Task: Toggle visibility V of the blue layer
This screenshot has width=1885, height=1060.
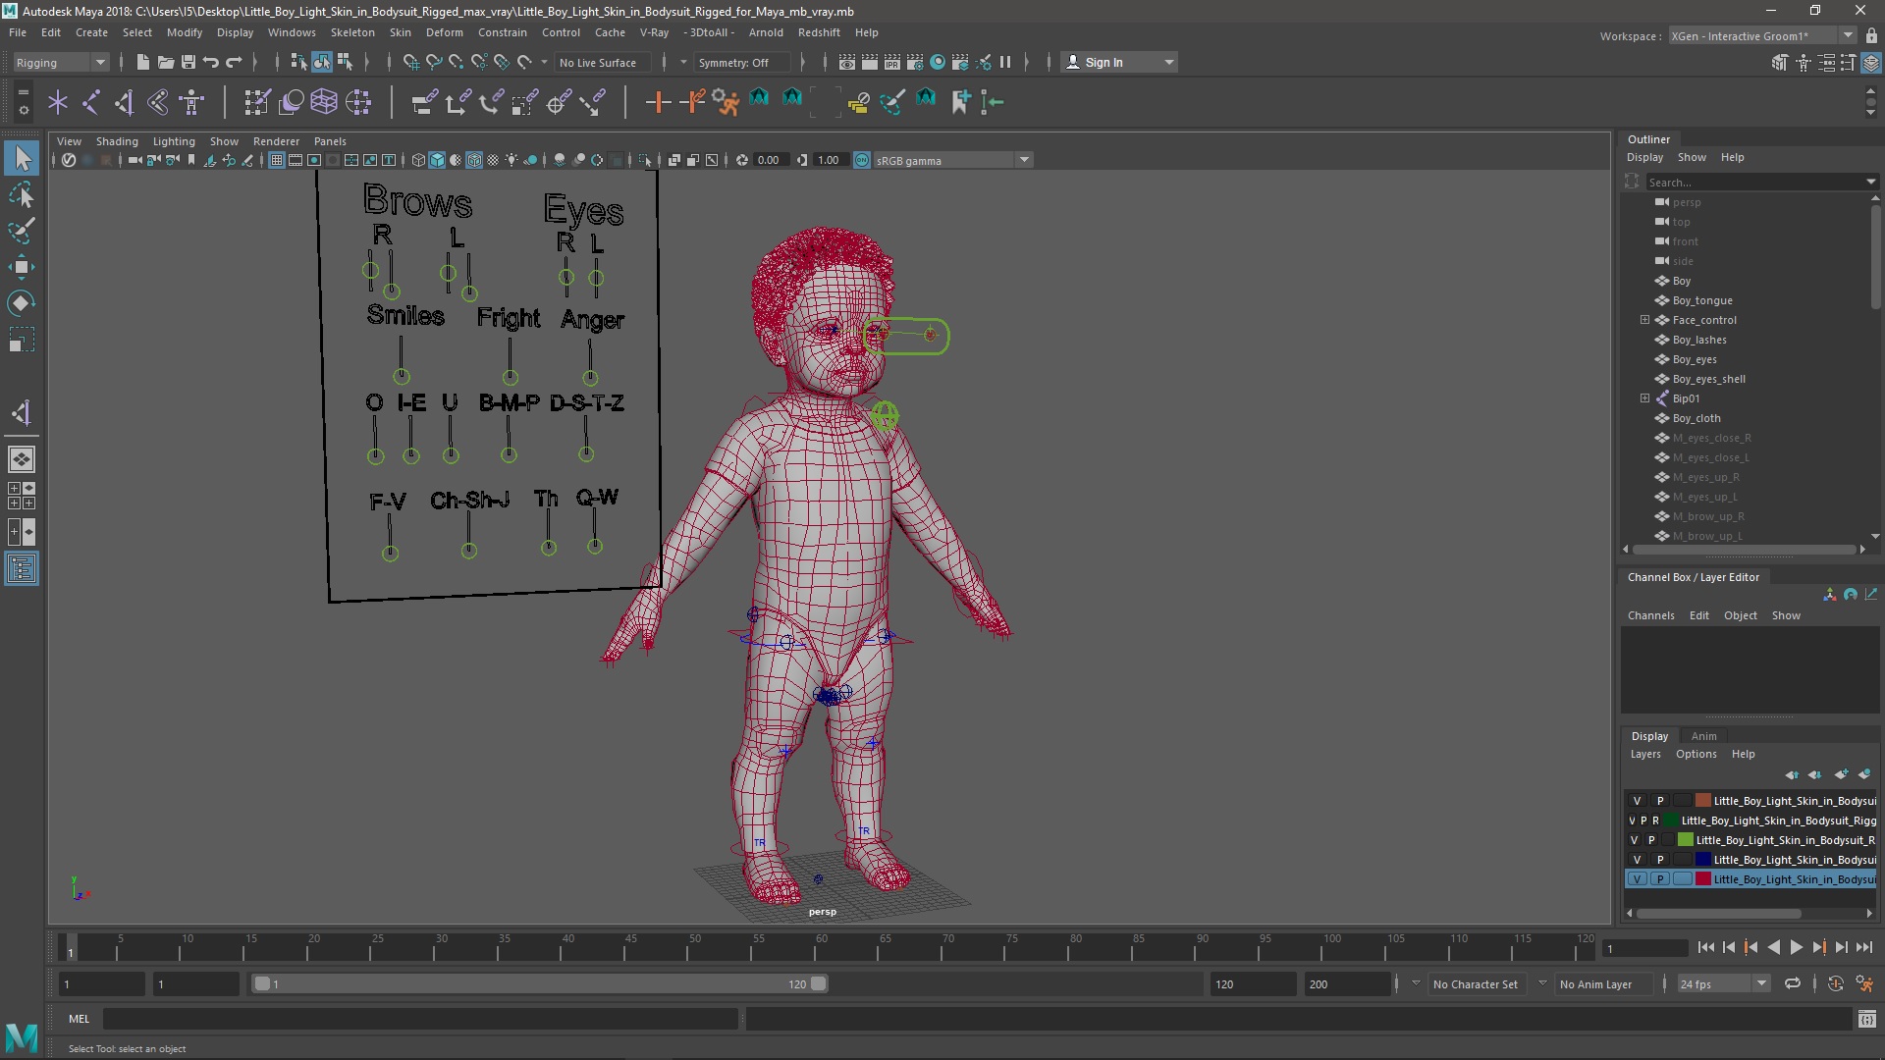Action: [x=1637, y=860]
